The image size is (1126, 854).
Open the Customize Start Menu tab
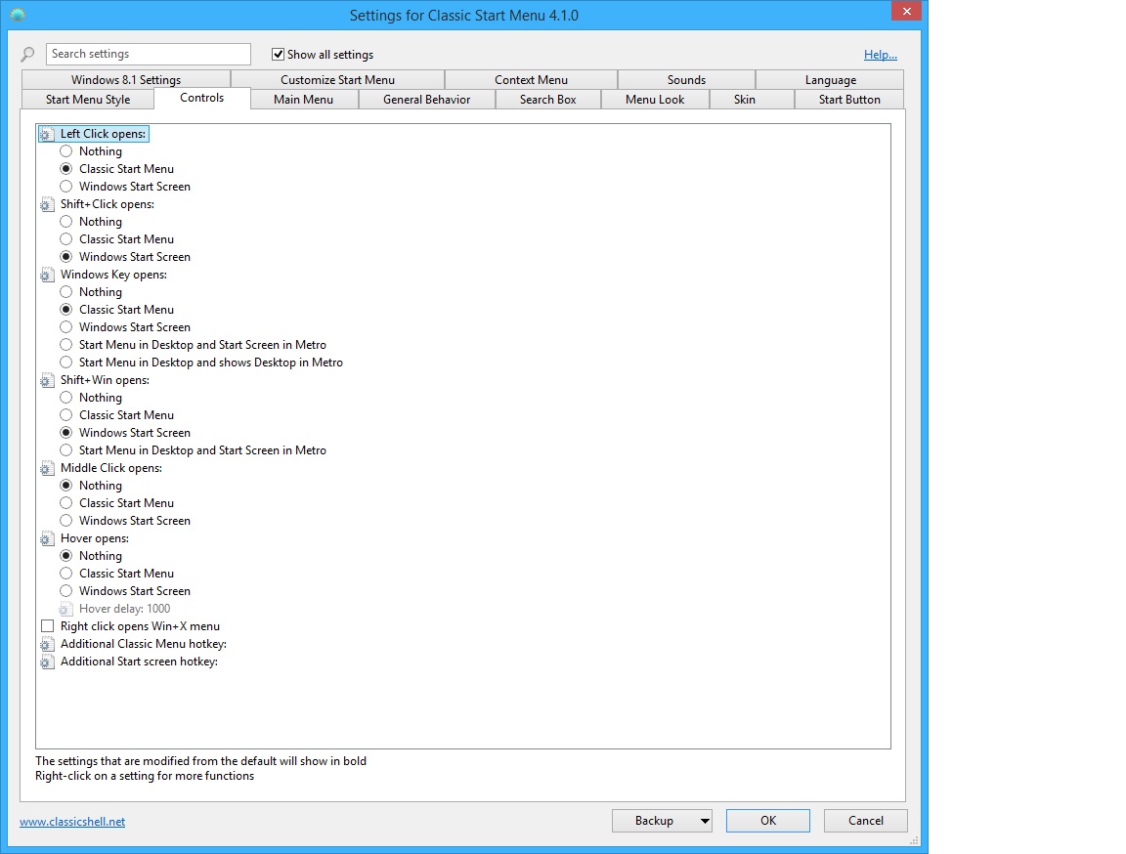(x=337, y=80)
